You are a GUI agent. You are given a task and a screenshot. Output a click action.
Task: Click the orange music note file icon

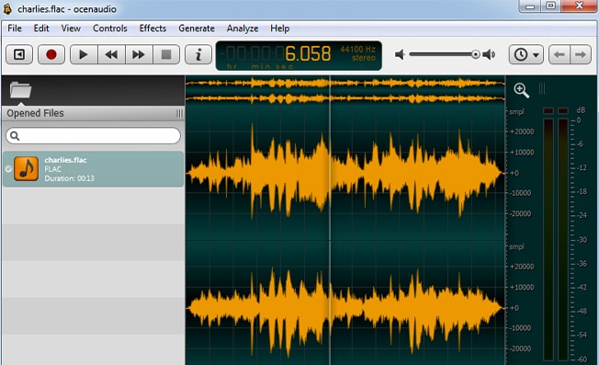point(26,168)
